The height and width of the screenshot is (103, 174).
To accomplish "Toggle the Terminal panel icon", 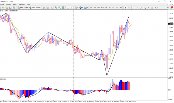I will click(x=10, y=8).
